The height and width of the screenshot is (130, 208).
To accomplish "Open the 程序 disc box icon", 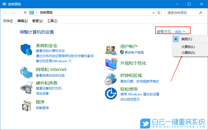I will coord(27,106).
